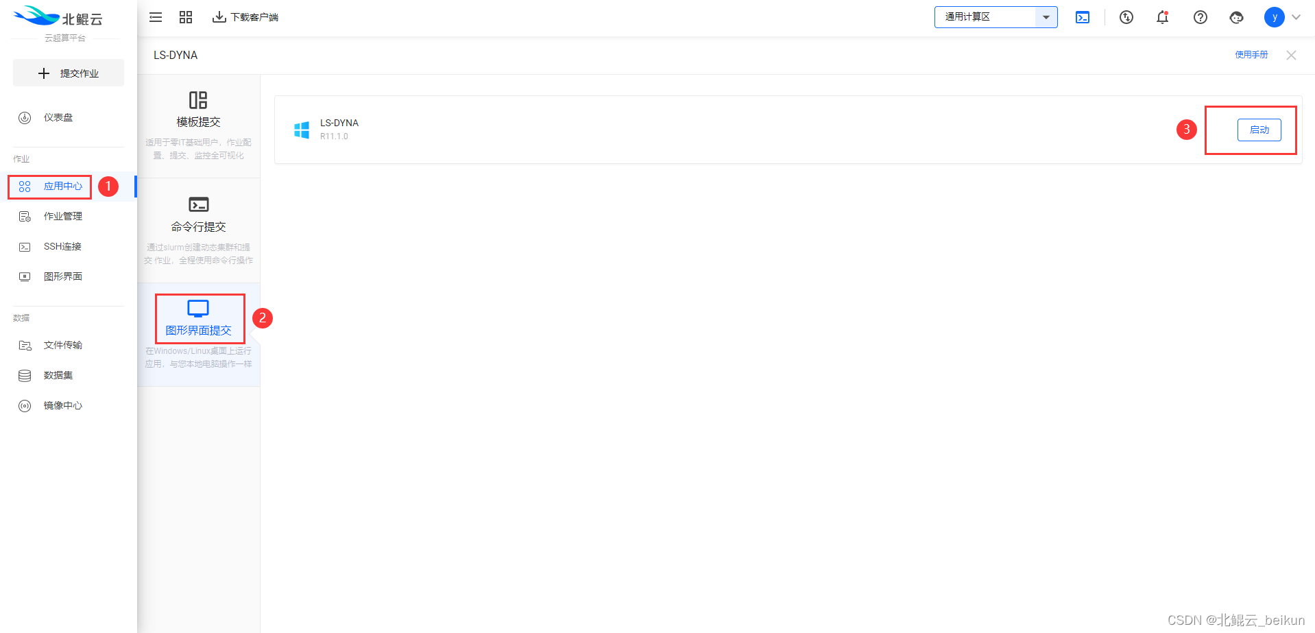Open 图形界面 in the sidebar
1315x633 pixels.
(x=69, y=276)
